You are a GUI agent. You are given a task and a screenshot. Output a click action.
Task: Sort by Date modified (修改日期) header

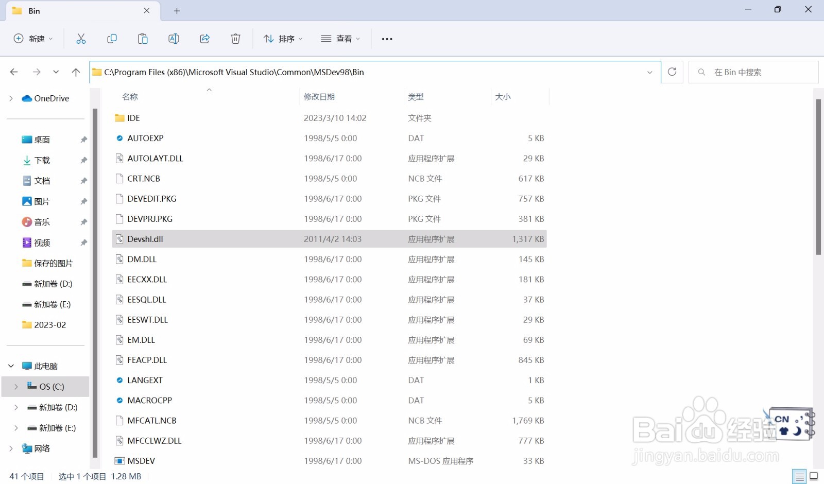point(319,97)
